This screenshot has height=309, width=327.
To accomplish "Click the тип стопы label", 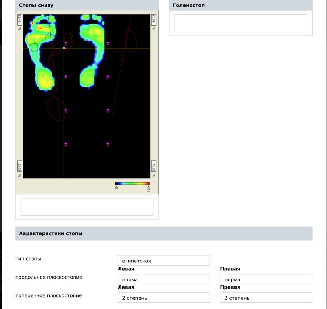I will pyautogui.click(x=28, y=259).
